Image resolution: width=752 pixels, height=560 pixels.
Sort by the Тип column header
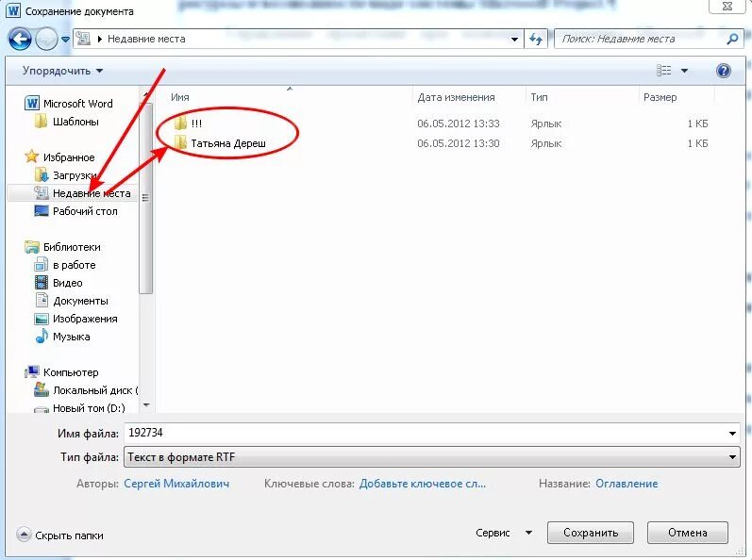[x=539, y=97]
